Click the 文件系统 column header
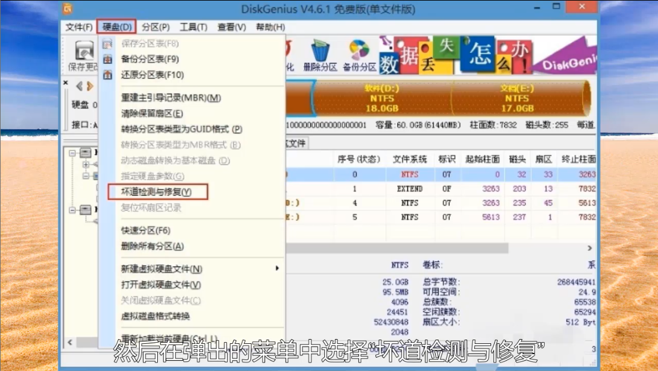The width and height of the screenshot is (658, 371). pos(410,159)
